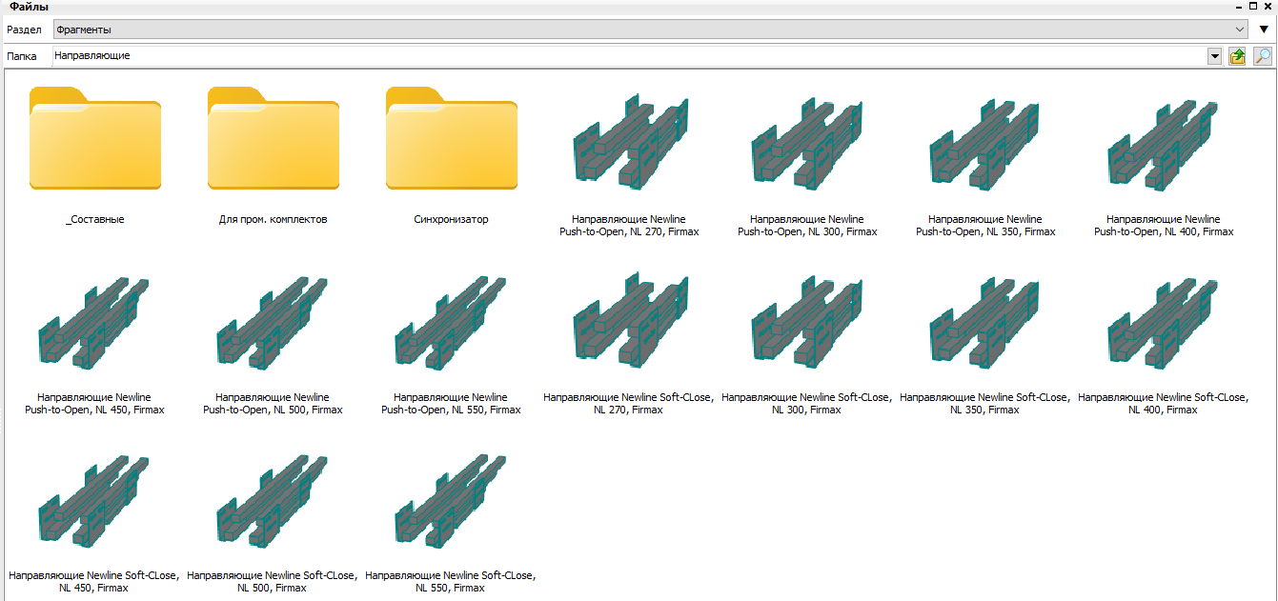Open the Синхронизатор folder
1278x601 pixels.
451,138
